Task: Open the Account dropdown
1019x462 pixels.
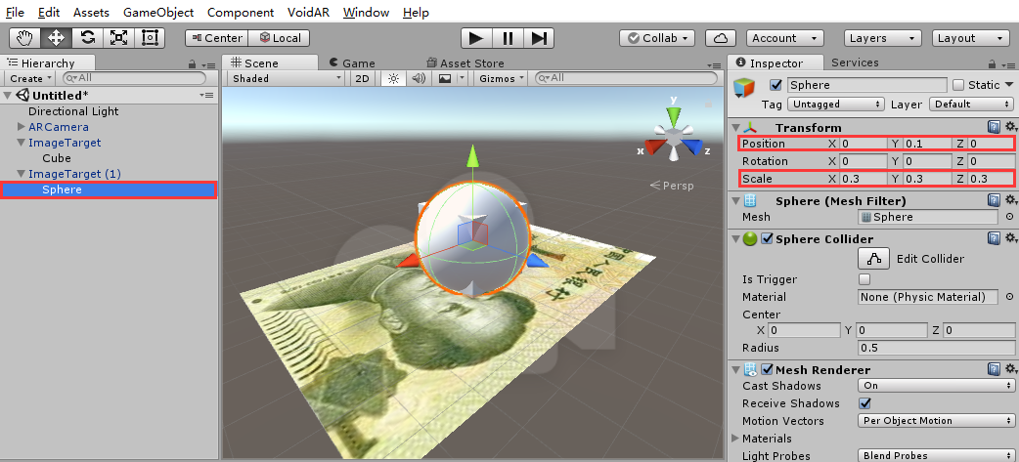Action: pyautogui.click(x=785, y=38)
